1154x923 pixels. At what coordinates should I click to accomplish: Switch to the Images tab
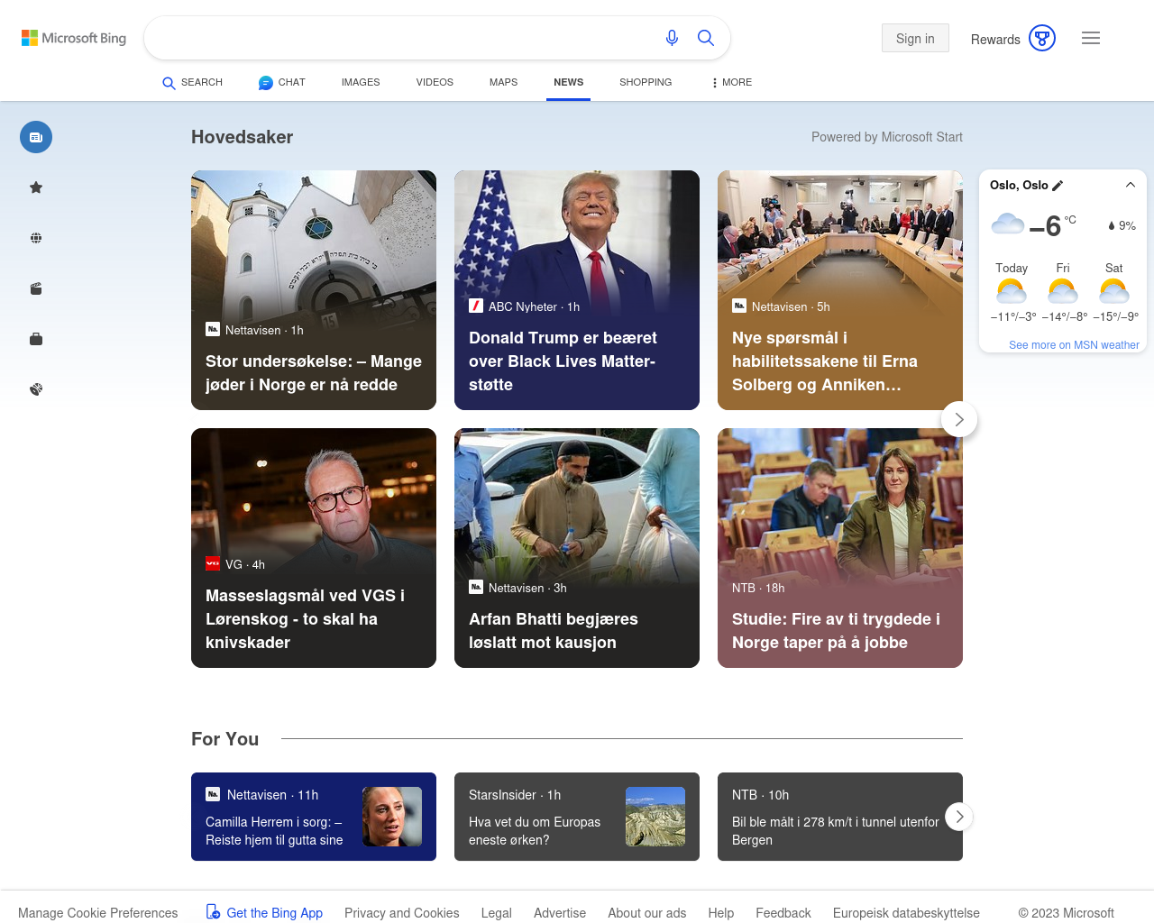coord(361,82)
